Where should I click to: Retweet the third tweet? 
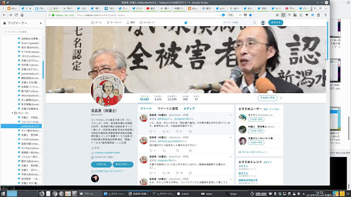coord(164,173)
